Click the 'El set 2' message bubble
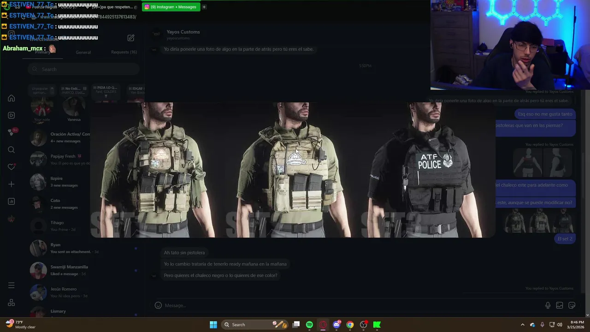Screen dimensions: 590x332 (x=565, y=239)
